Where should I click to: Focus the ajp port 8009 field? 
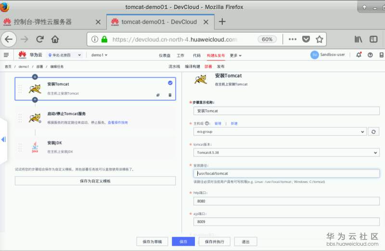286,222
